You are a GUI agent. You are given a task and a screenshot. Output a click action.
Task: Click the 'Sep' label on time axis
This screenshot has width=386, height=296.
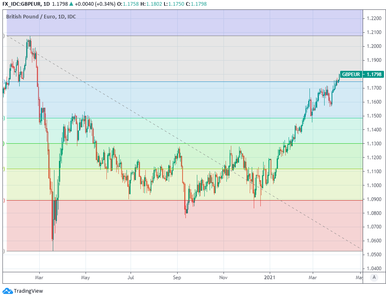click(x=177, y=277)
